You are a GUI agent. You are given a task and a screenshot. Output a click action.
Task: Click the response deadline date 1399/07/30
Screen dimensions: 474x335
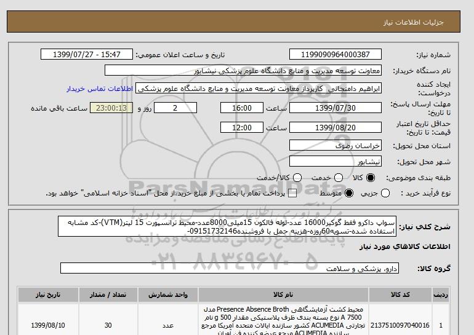pos(335,108)
